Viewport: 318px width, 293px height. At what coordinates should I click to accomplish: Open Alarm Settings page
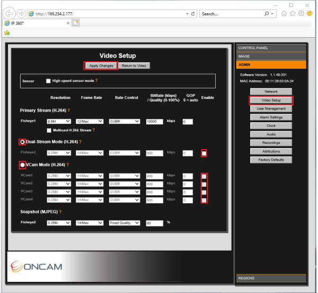271,117
